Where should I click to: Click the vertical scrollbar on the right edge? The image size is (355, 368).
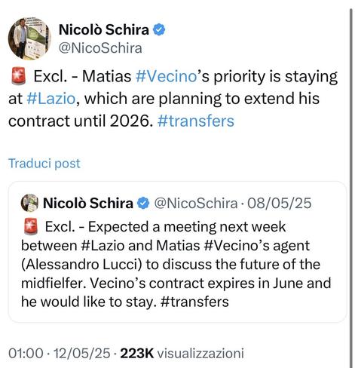tap(351, 189)
